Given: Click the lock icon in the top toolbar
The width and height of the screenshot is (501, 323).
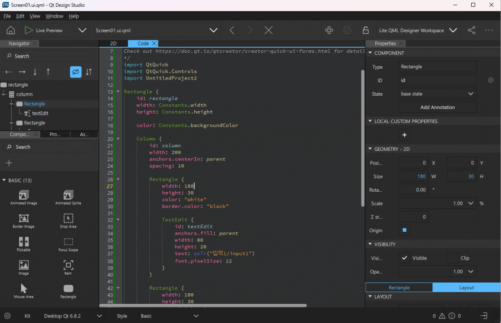Looking at the screenshot, I should [x=365, y=30].
